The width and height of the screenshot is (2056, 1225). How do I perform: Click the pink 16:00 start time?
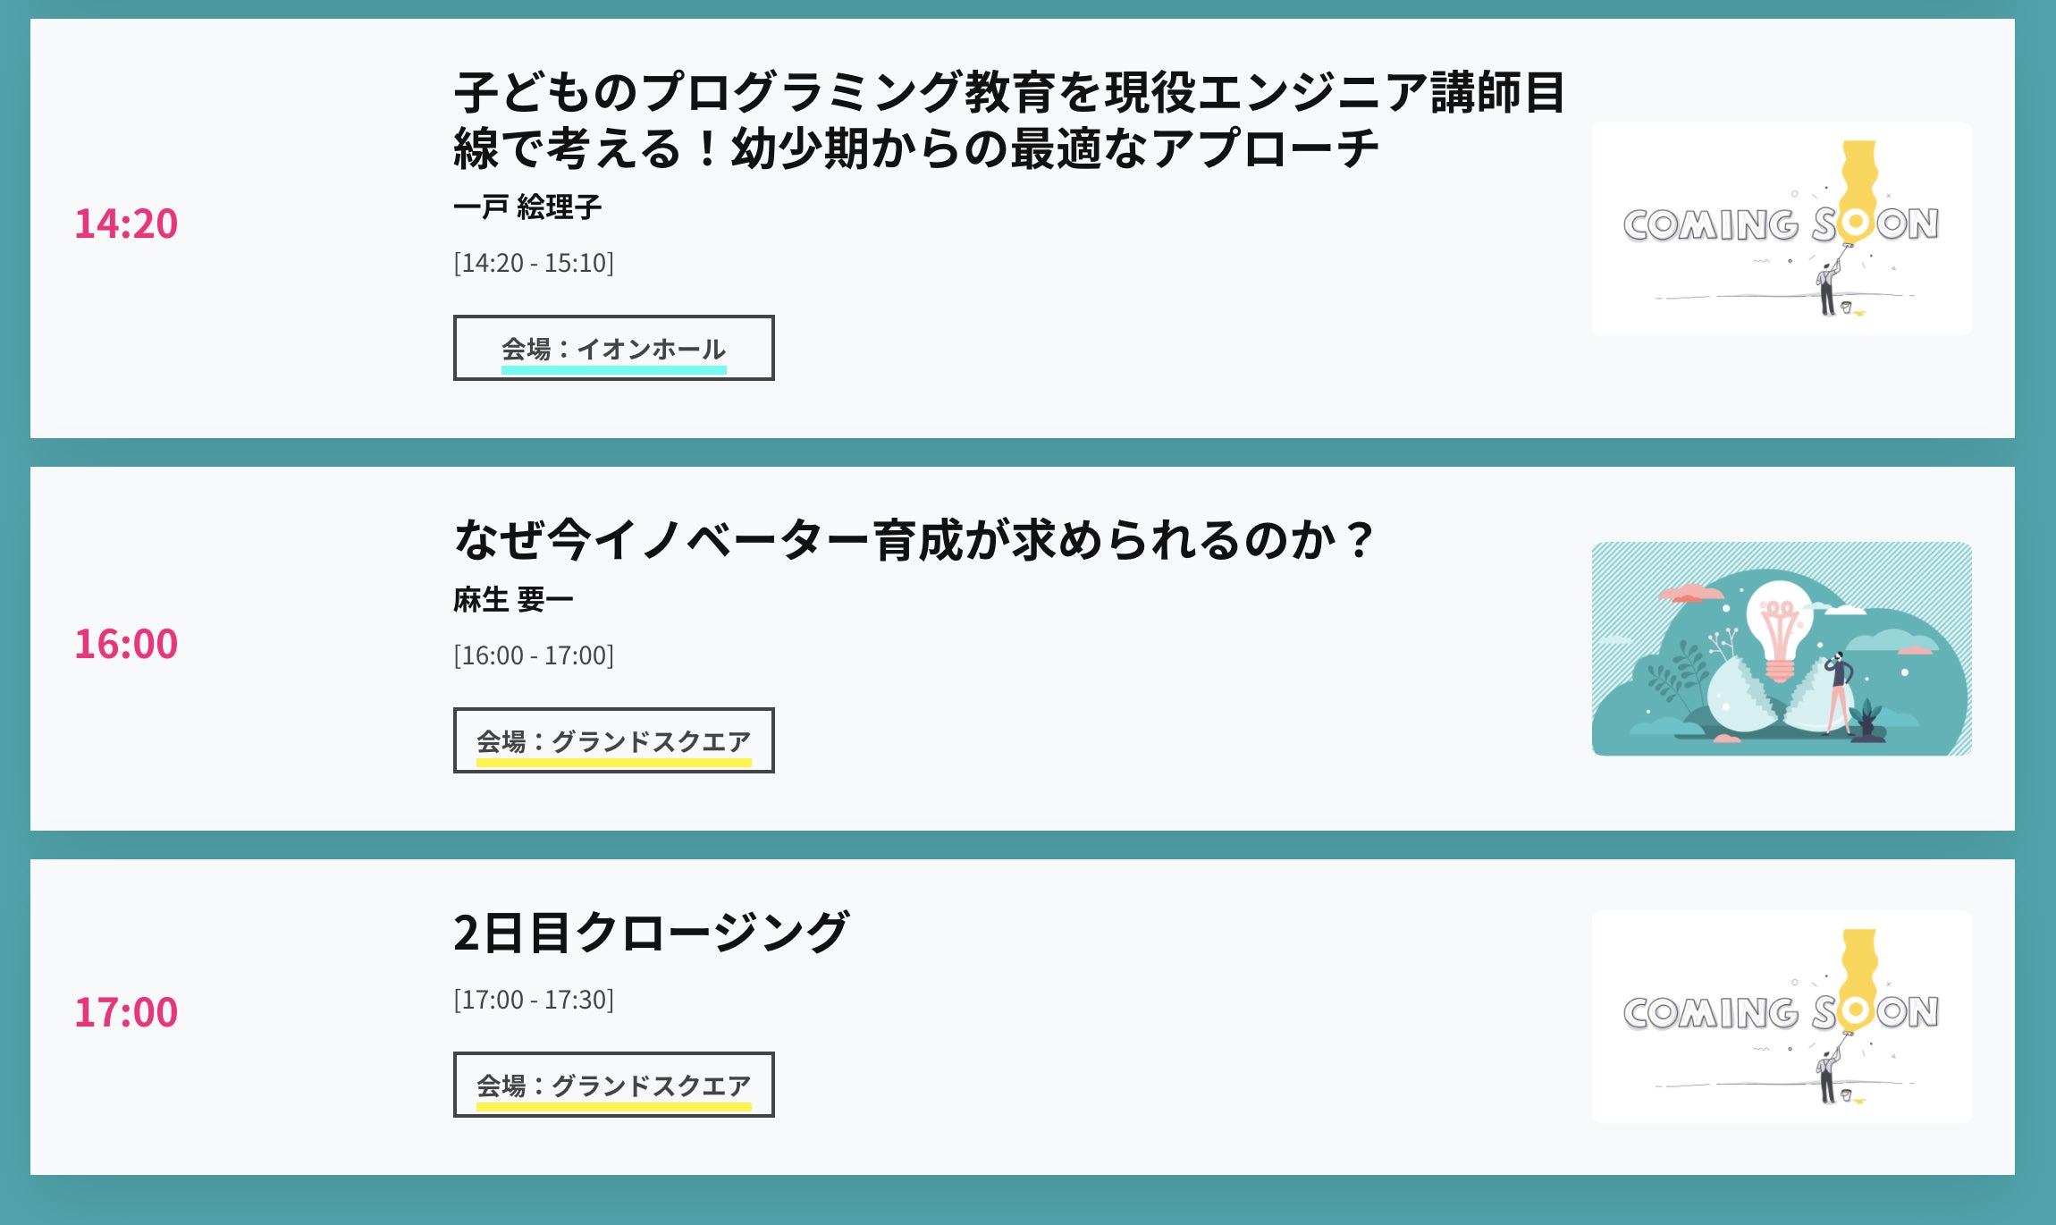point(126,644)
